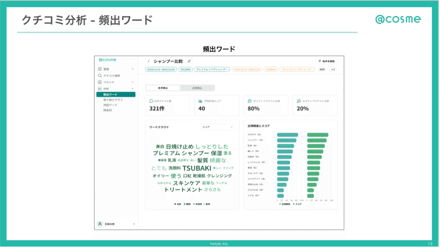Toggle 形容詞 legend in word cloud
The image size is (440, 248).
pos(197,204)
